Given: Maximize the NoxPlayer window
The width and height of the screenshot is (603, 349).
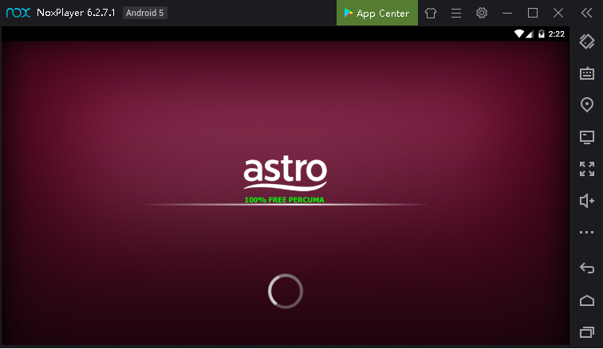Looking at the screenshot, I should (x=533, y=13).
